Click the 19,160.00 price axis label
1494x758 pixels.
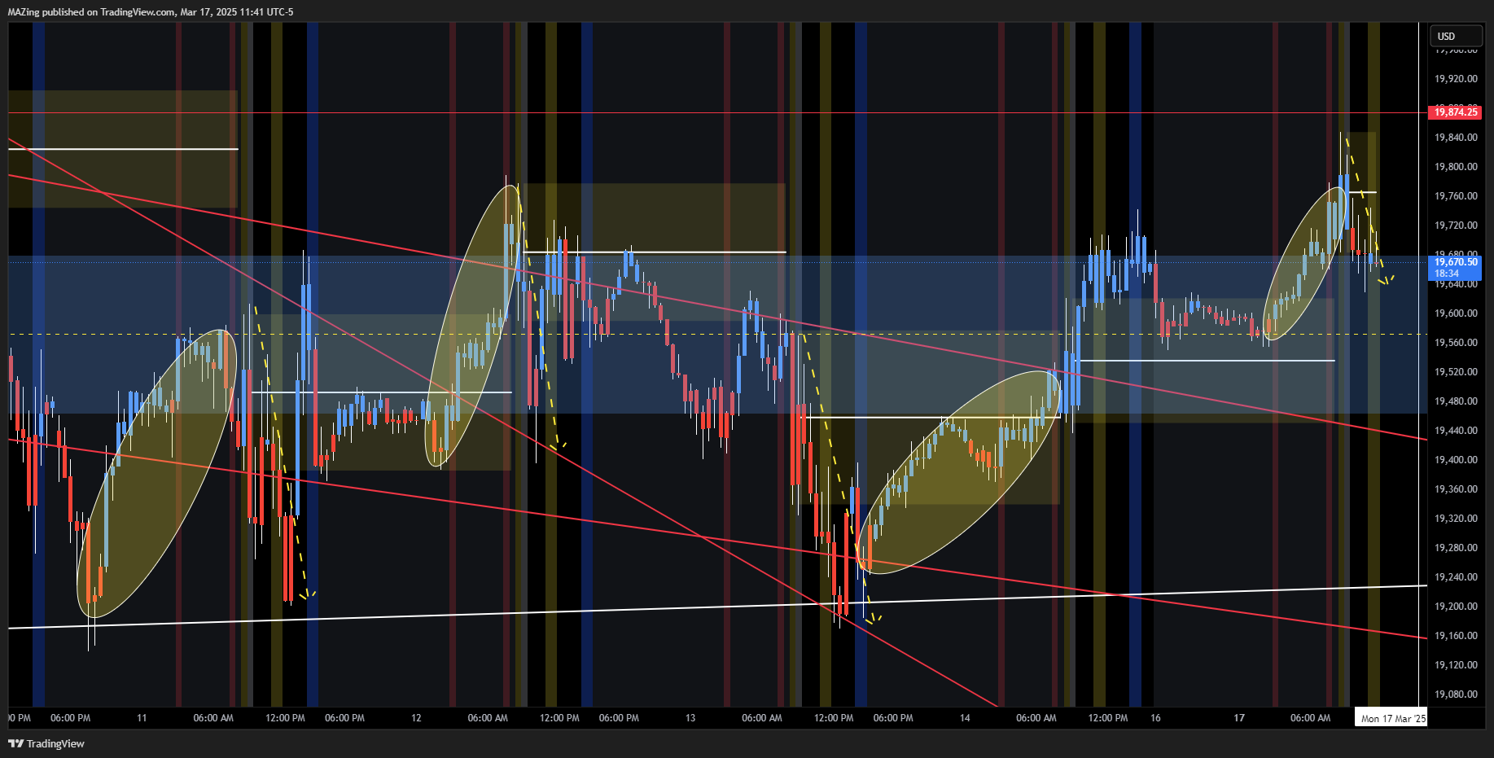coord(1456,636)
